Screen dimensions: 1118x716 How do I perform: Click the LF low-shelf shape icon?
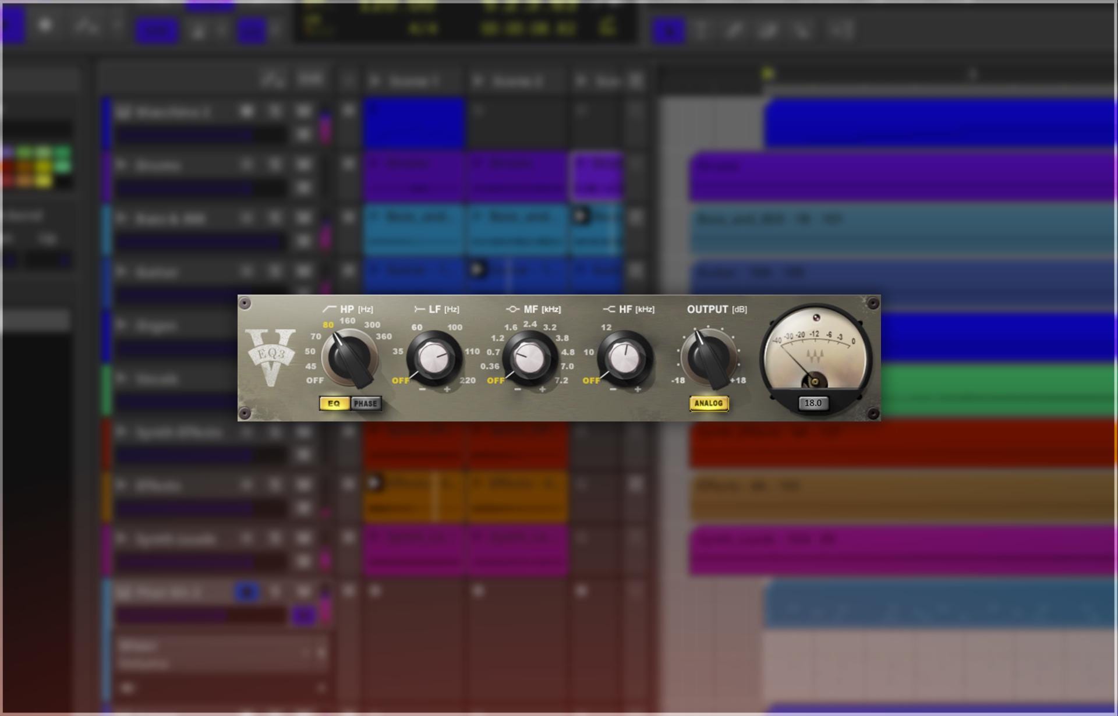419,309
